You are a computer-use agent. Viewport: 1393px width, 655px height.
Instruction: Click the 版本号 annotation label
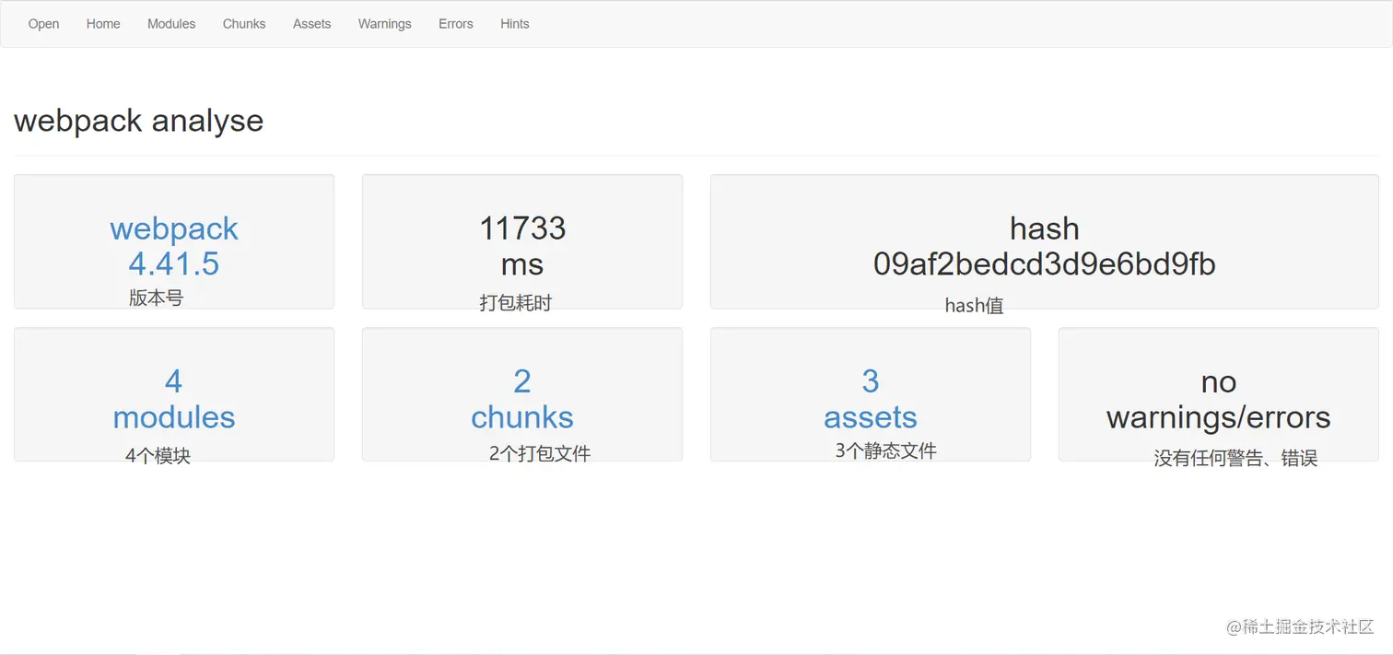157,298
